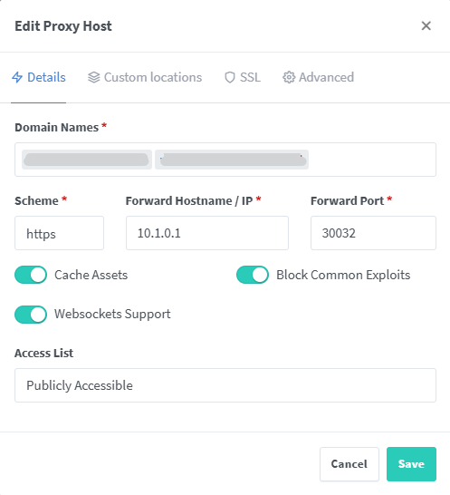The width and height of the screenshot is (450, 495).
Task: Focus the Forward Hostname / IP field
Action: 207,233
